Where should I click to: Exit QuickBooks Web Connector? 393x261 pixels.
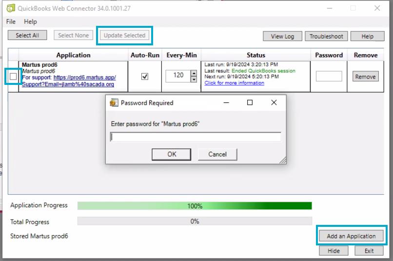(369, 251)
